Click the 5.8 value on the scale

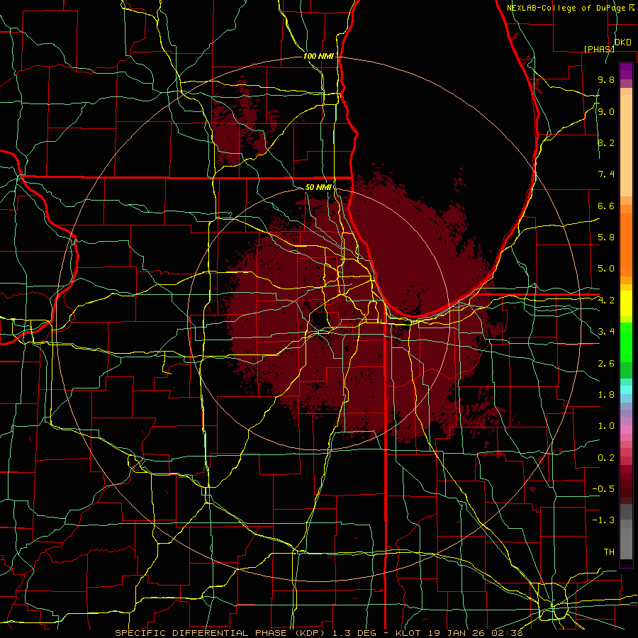[x=606, y=237]
